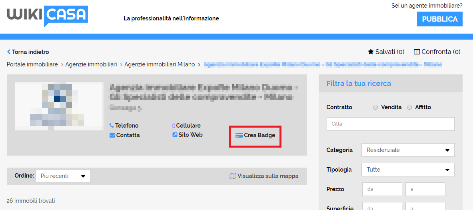Click the card icon beside Crea Badge
473x210 pixels.
pyautogui.click(x=239, y=136)
